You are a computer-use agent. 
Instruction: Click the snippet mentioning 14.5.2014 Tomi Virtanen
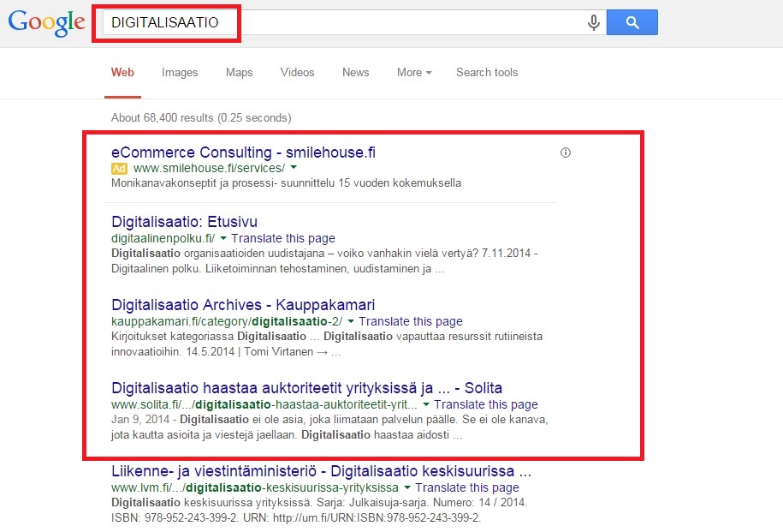[x=327, y=344]
